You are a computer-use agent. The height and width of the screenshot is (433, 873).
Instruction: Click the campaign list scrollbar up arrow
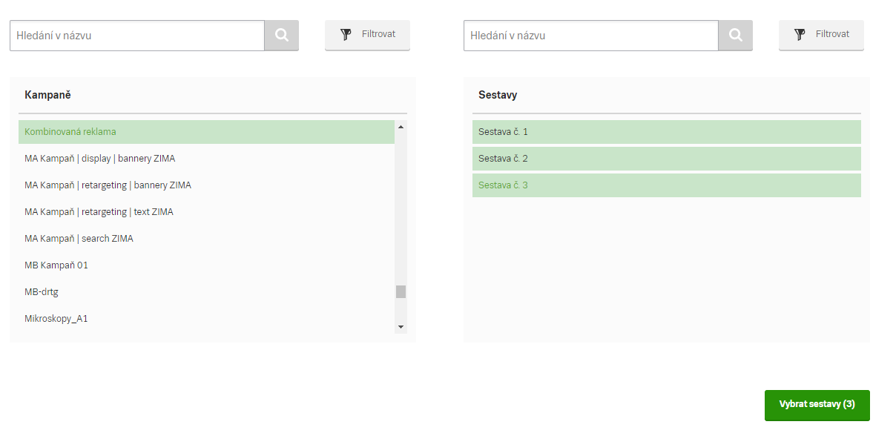click(x=401, y=127)
